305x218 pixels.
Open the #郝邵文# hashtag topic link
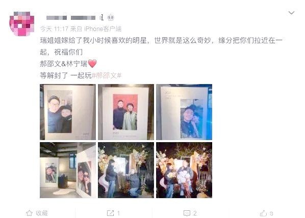point(107,75)
